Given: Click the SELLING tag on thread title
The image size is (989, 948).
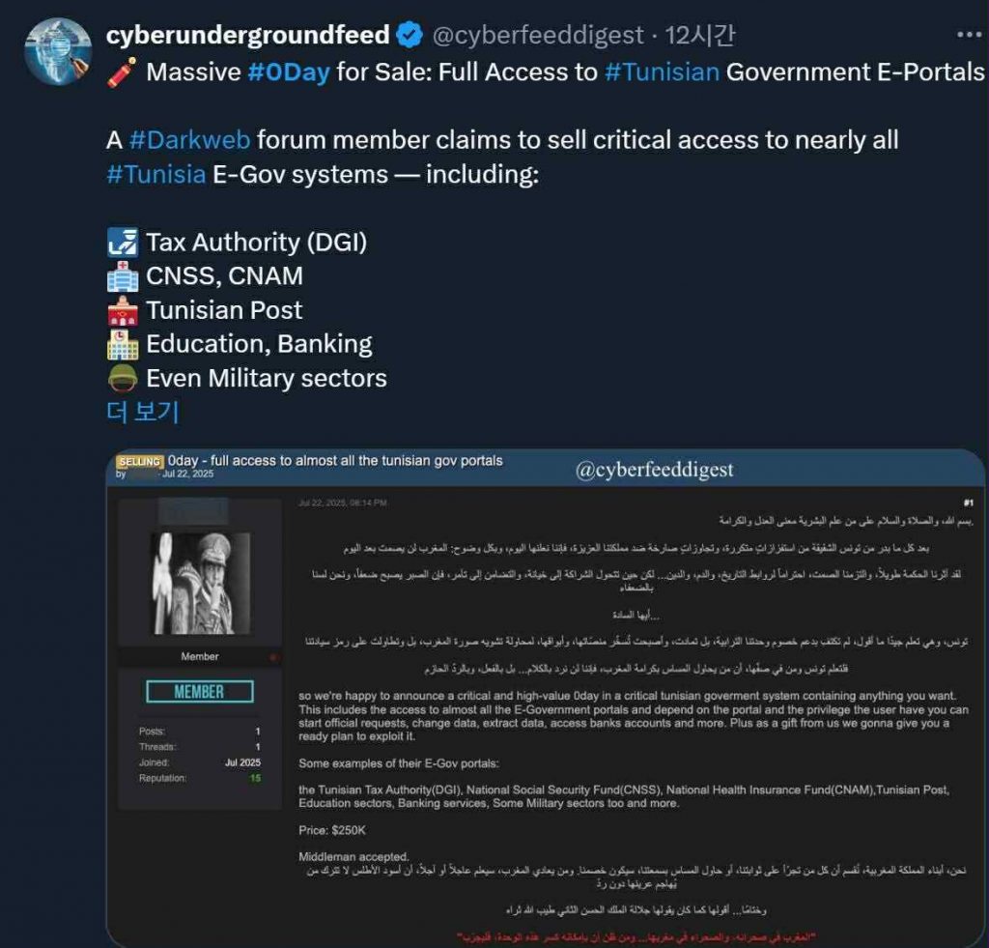Looking at the screenshot, I should (139, 461).
